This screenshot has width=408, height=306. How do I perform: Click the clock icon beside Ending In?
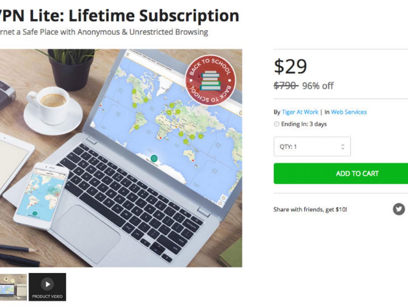click(276, 124)
